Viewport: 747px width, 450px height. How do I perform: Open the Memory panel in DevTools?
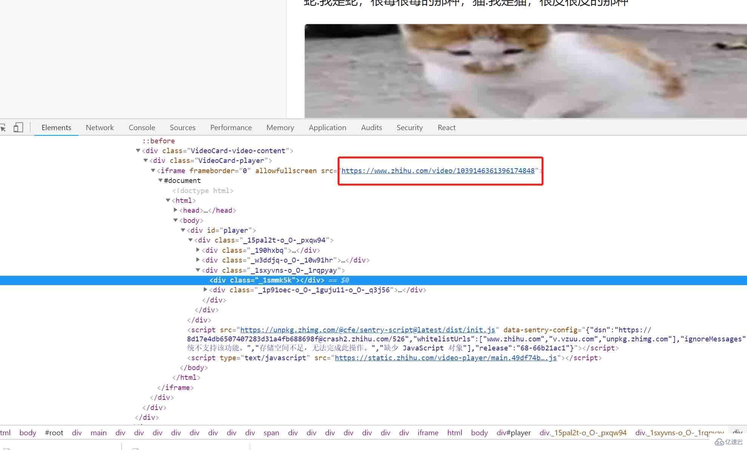[x=280, y=127]
